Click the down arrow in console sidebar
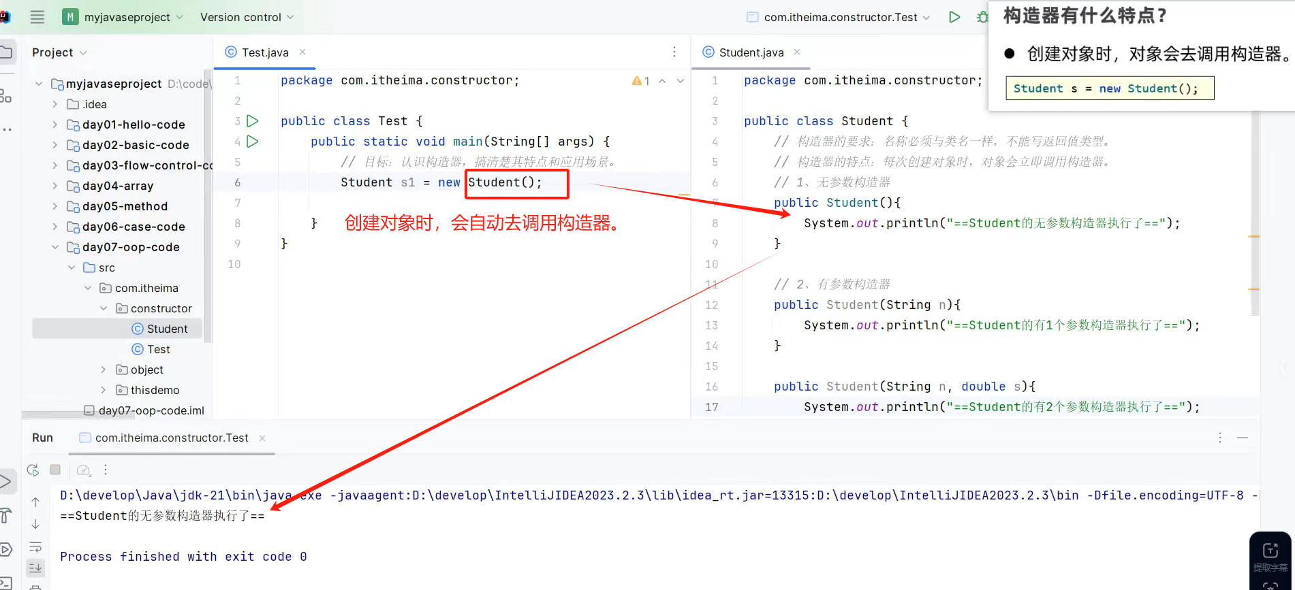1295x590 pixels. pyautogui.click(x=35, y=524)
